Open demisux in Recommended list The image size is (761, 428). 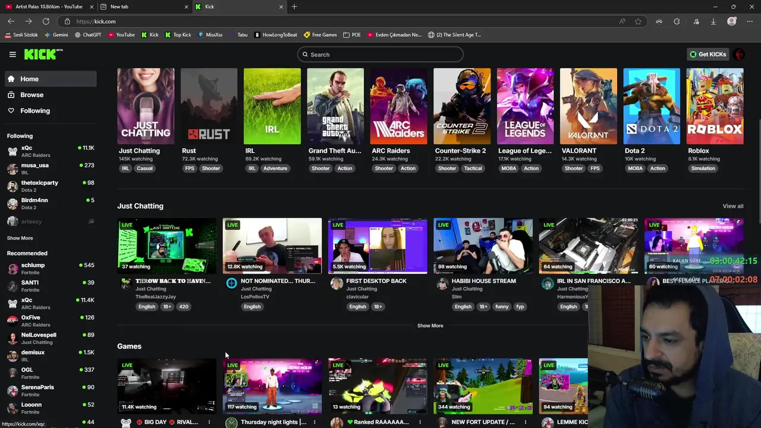51,355
